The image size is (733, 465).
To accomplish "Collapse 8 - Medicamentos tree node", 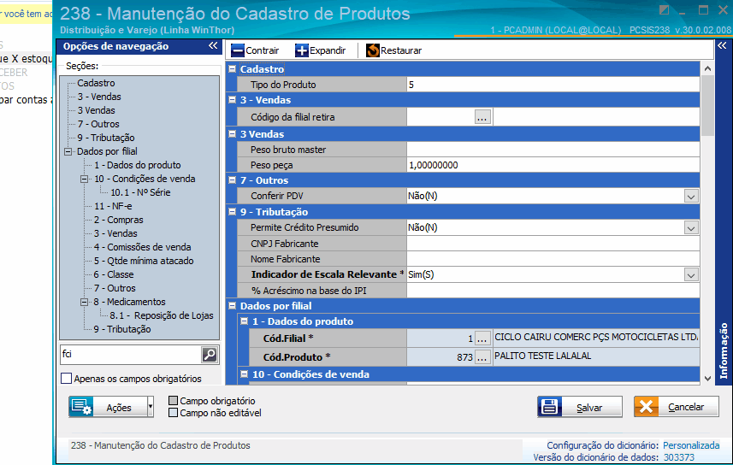I will coord(84,302).
